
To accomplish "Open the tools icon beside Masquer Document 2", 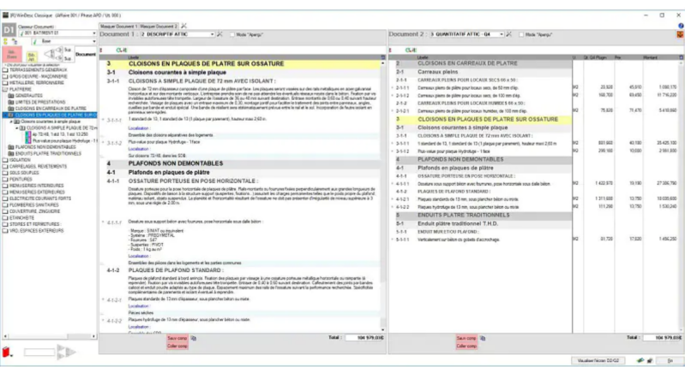I will (x=184, y=27).
